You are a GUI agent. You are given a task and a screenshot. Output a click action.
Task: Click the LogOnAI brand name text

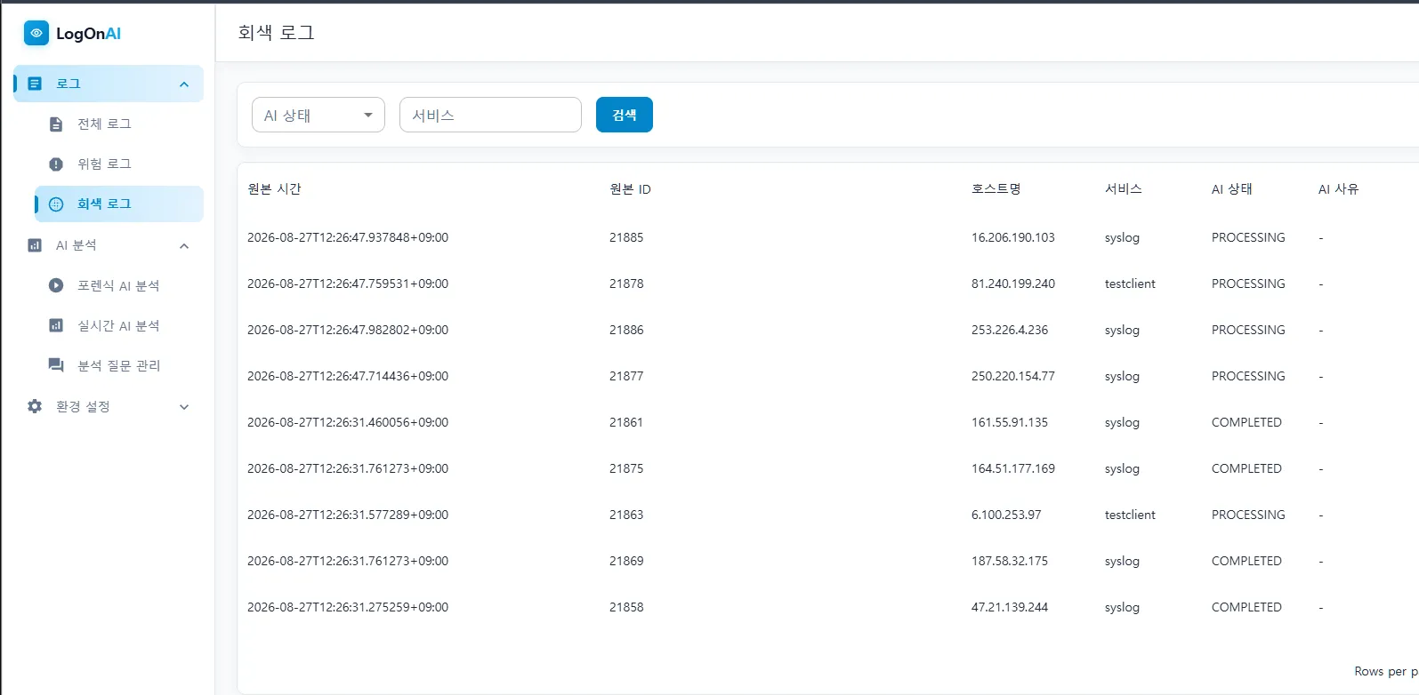(88, 34)
